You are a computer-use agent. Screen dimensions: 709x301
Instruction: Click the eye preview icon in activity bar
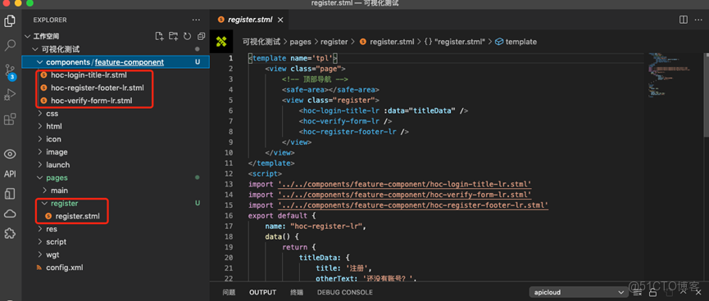tap(10, 154)
